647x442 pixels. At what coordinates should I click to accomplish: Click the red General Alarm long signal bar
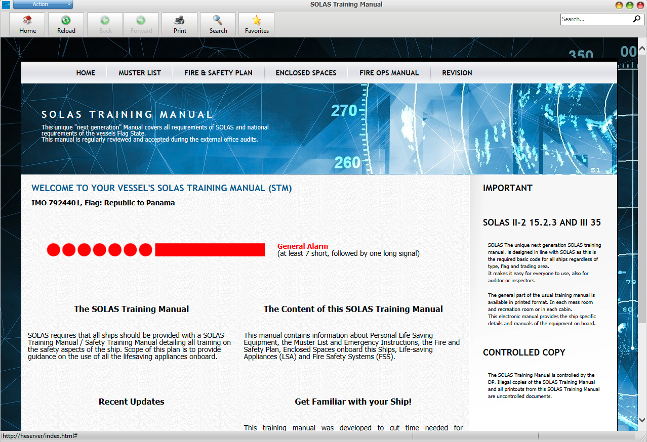210,250
